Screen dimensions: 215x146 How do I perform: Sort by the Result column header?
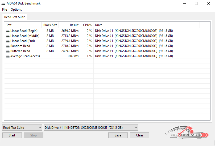tap(69, 25)
